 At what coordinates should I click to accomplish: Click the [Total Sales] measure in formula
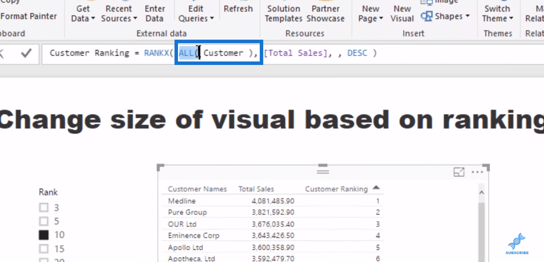click(x=295, y=53)
